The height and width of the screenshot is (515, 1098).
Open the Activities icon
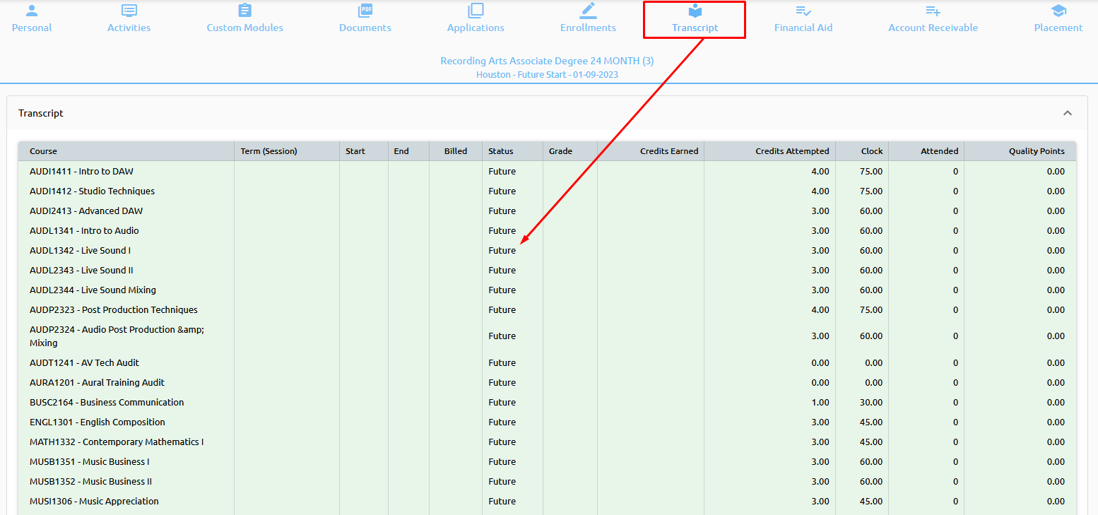pyautogui.click(x=129, y=11)
